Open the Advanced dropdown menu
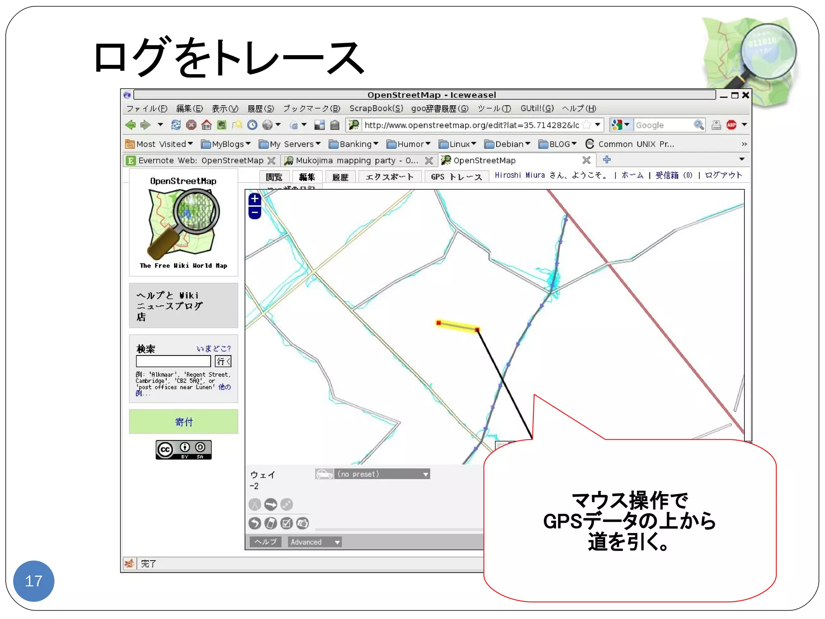Viewport: 825px width, 619px height. pyautogui.click(x=315, y=542)
